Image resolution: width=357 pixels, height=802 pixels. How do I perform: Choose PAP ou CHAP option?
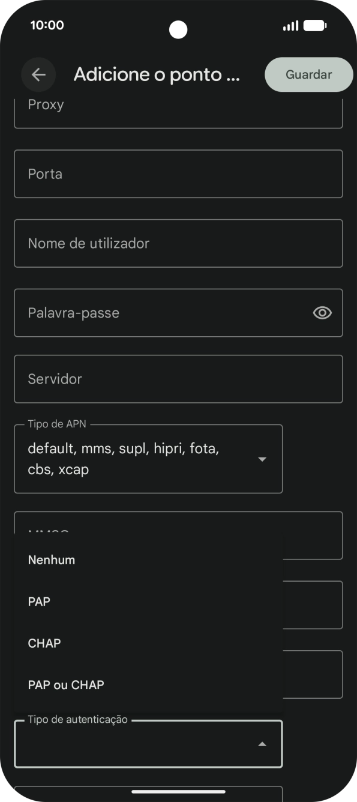pyautogui.click(x=65, y=684)
